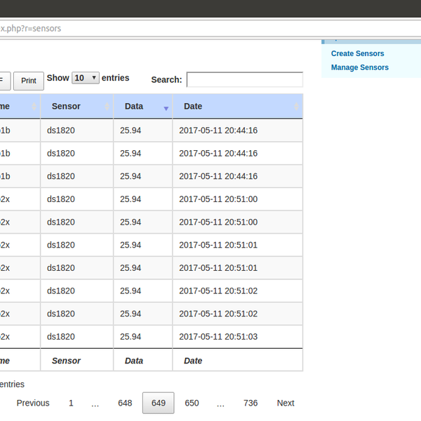
Task: Open the Show entries dropdown
Action: (86, 78)
